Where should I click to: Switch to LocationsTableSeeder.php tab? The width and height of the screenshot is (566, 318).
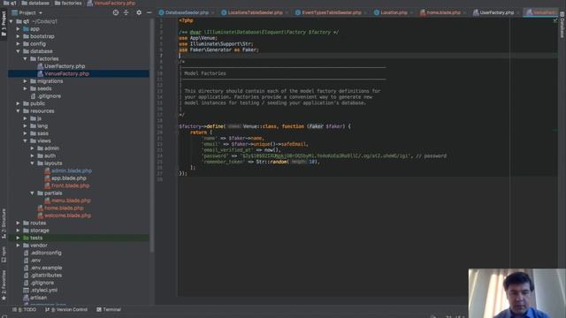pos(255,12)
